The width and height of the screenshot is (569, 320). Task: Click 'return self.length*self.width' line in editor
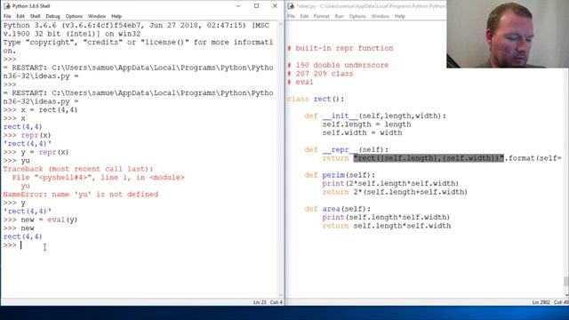[387, 226]
